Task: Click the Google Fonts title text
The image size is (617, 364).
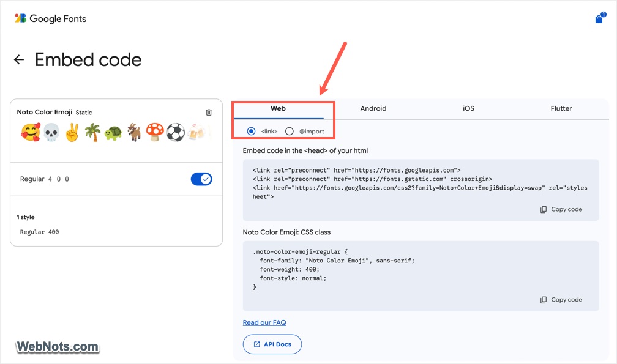Action: tap(58, 19)
